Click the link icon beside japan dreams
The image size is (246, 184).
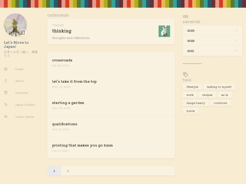(6, 104)
